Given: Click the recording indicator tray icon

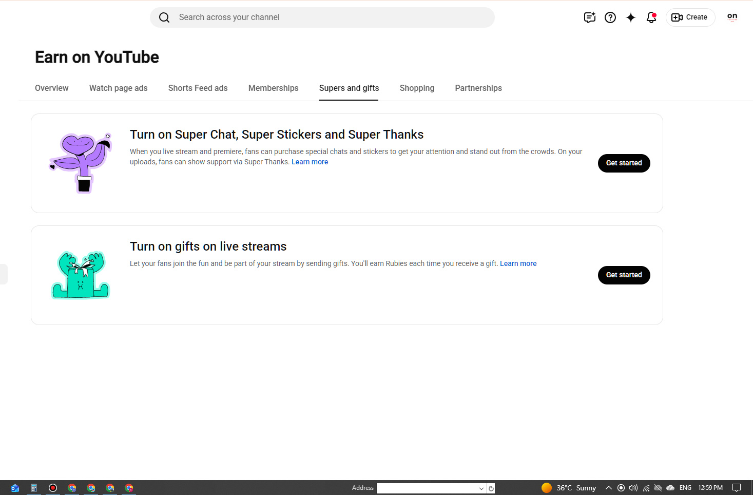Looking at the screenshot, I should [x=621, y=488].
